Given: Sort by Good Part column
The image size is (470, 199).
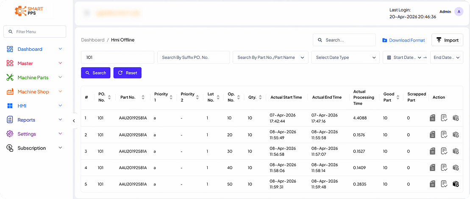Looking at the screenshot, I should point(398,97).
